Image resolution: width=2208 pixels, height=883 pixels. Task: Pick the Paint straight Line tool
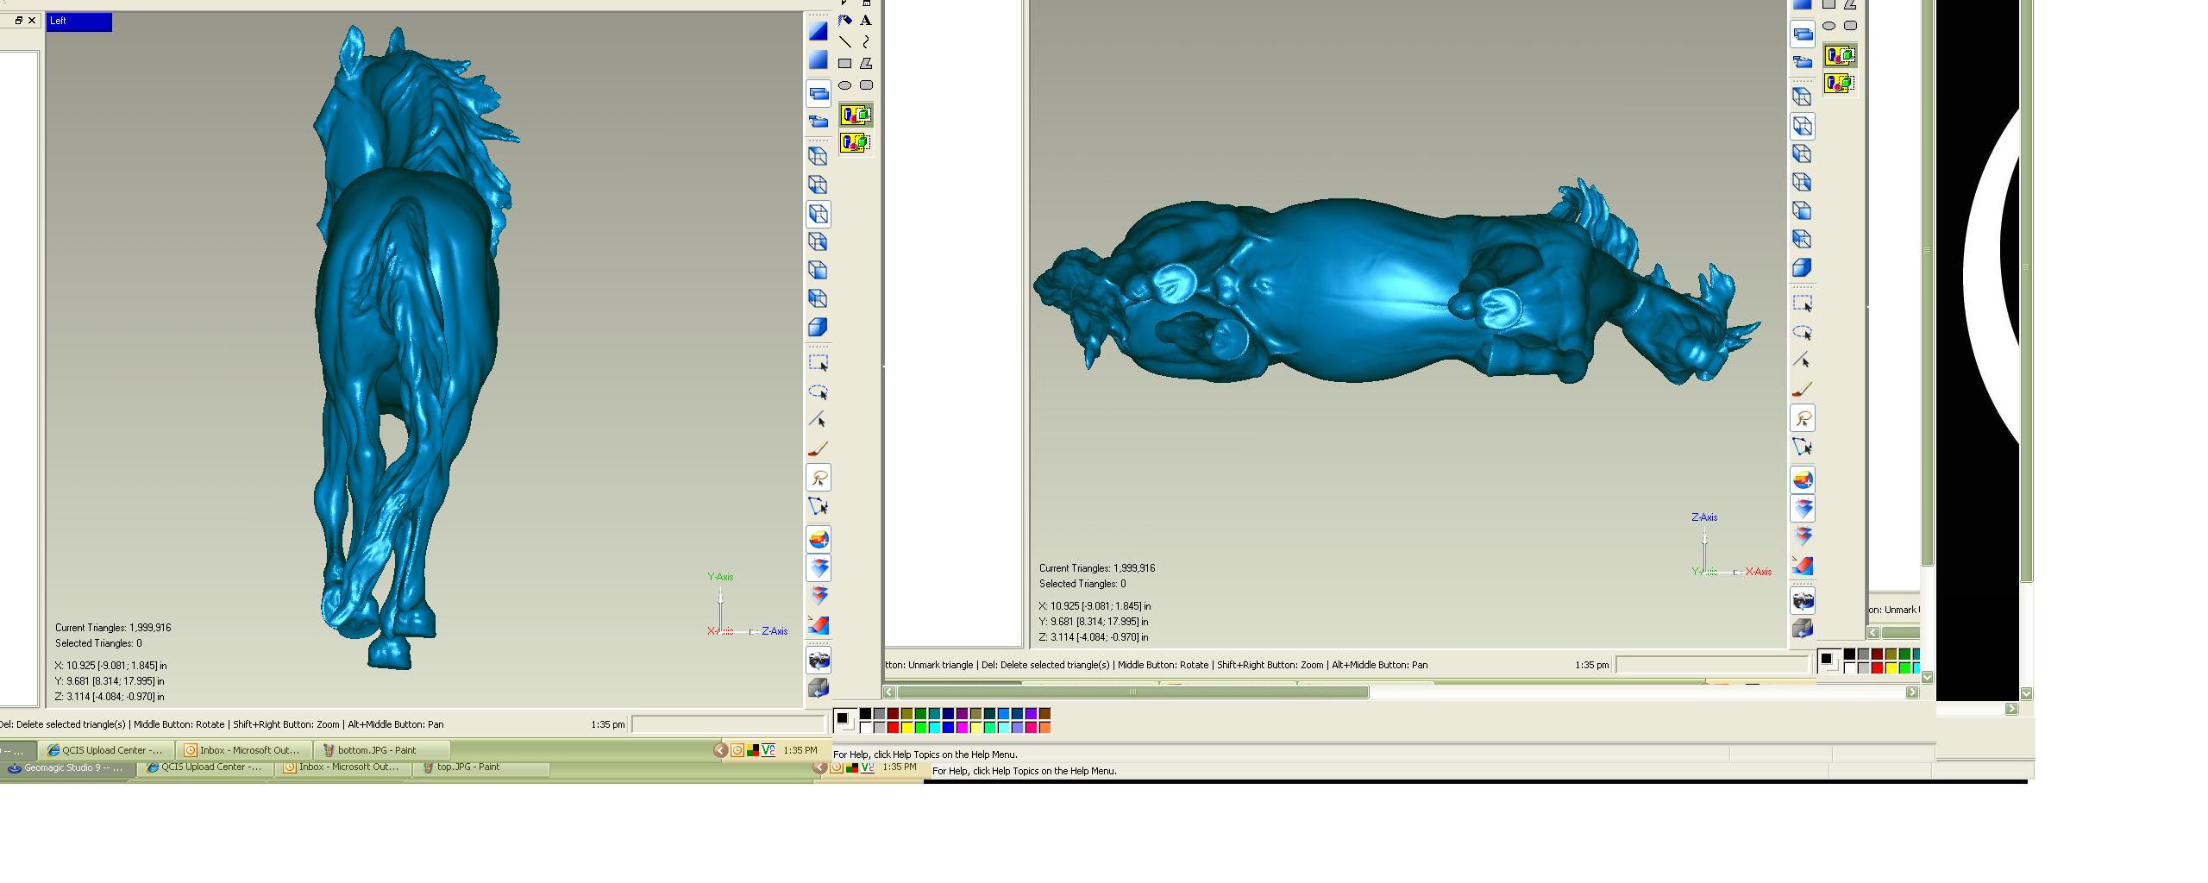pos(845,42)
